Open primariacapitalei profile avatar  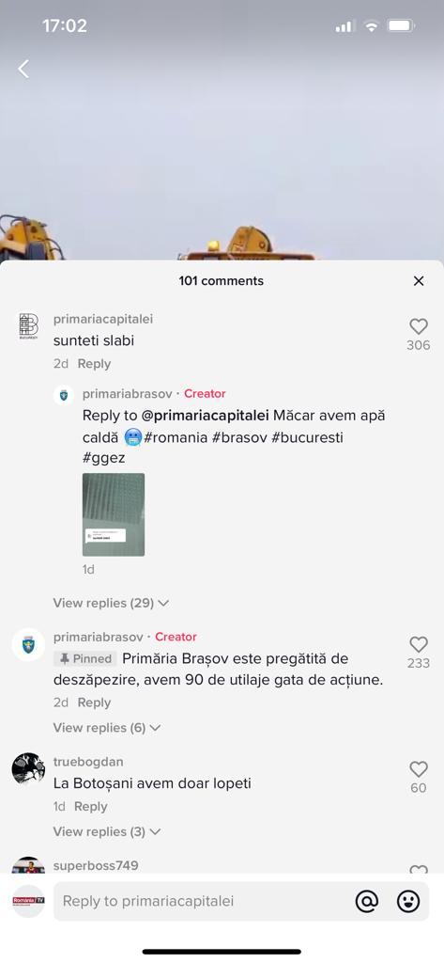point(28,326)
